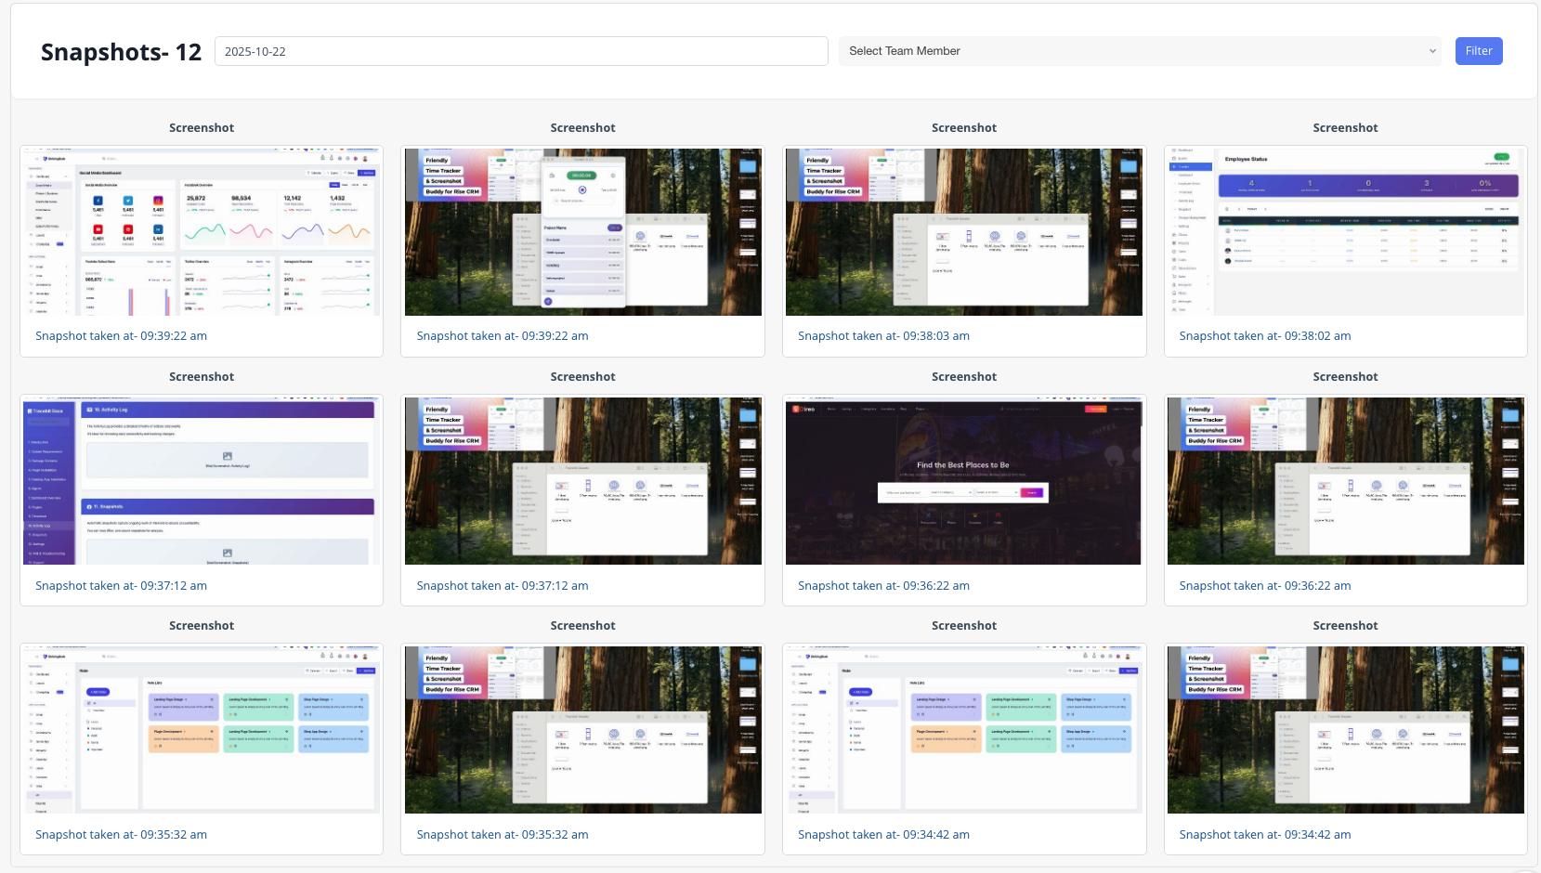
Task: Open the 'Find the Best Places' snapshot thumbnail
Action: [963, 480]
